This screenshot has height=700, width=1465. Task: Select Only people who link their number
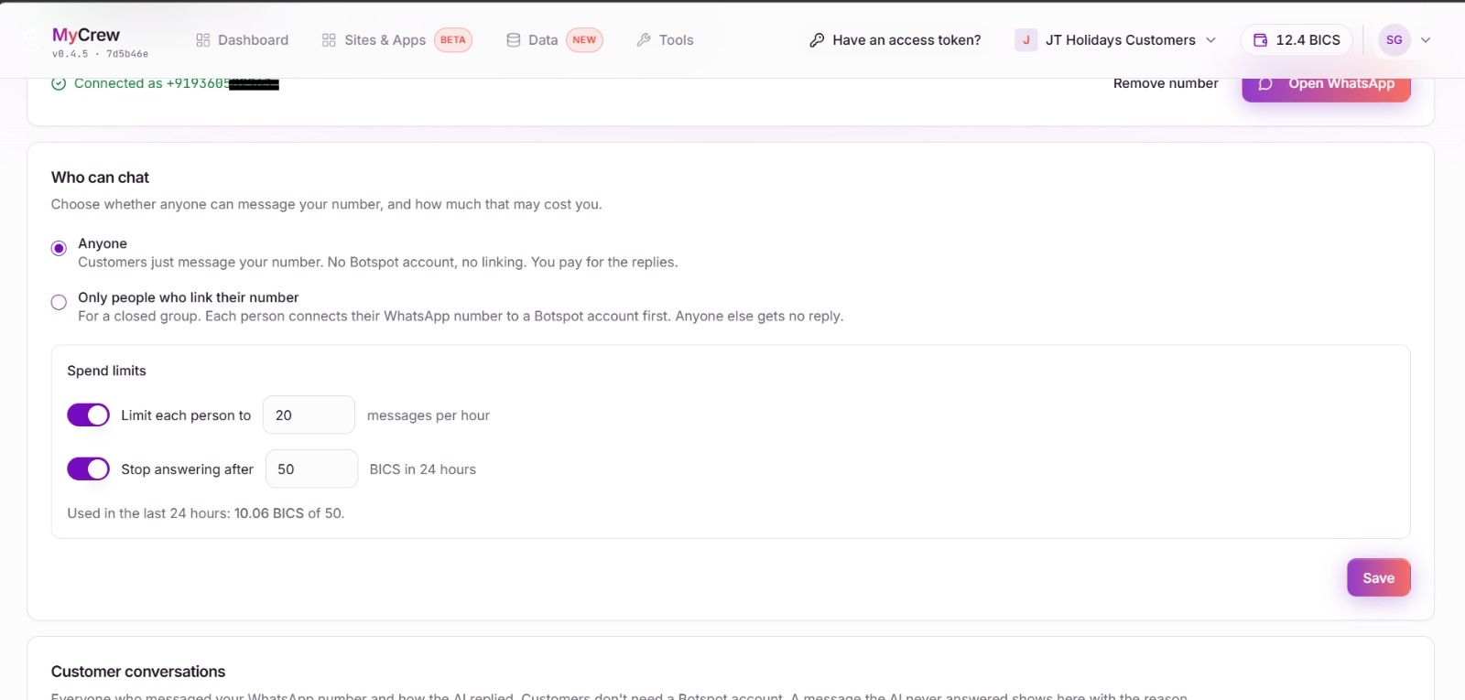pyautogui.click(x=59, y=302)
